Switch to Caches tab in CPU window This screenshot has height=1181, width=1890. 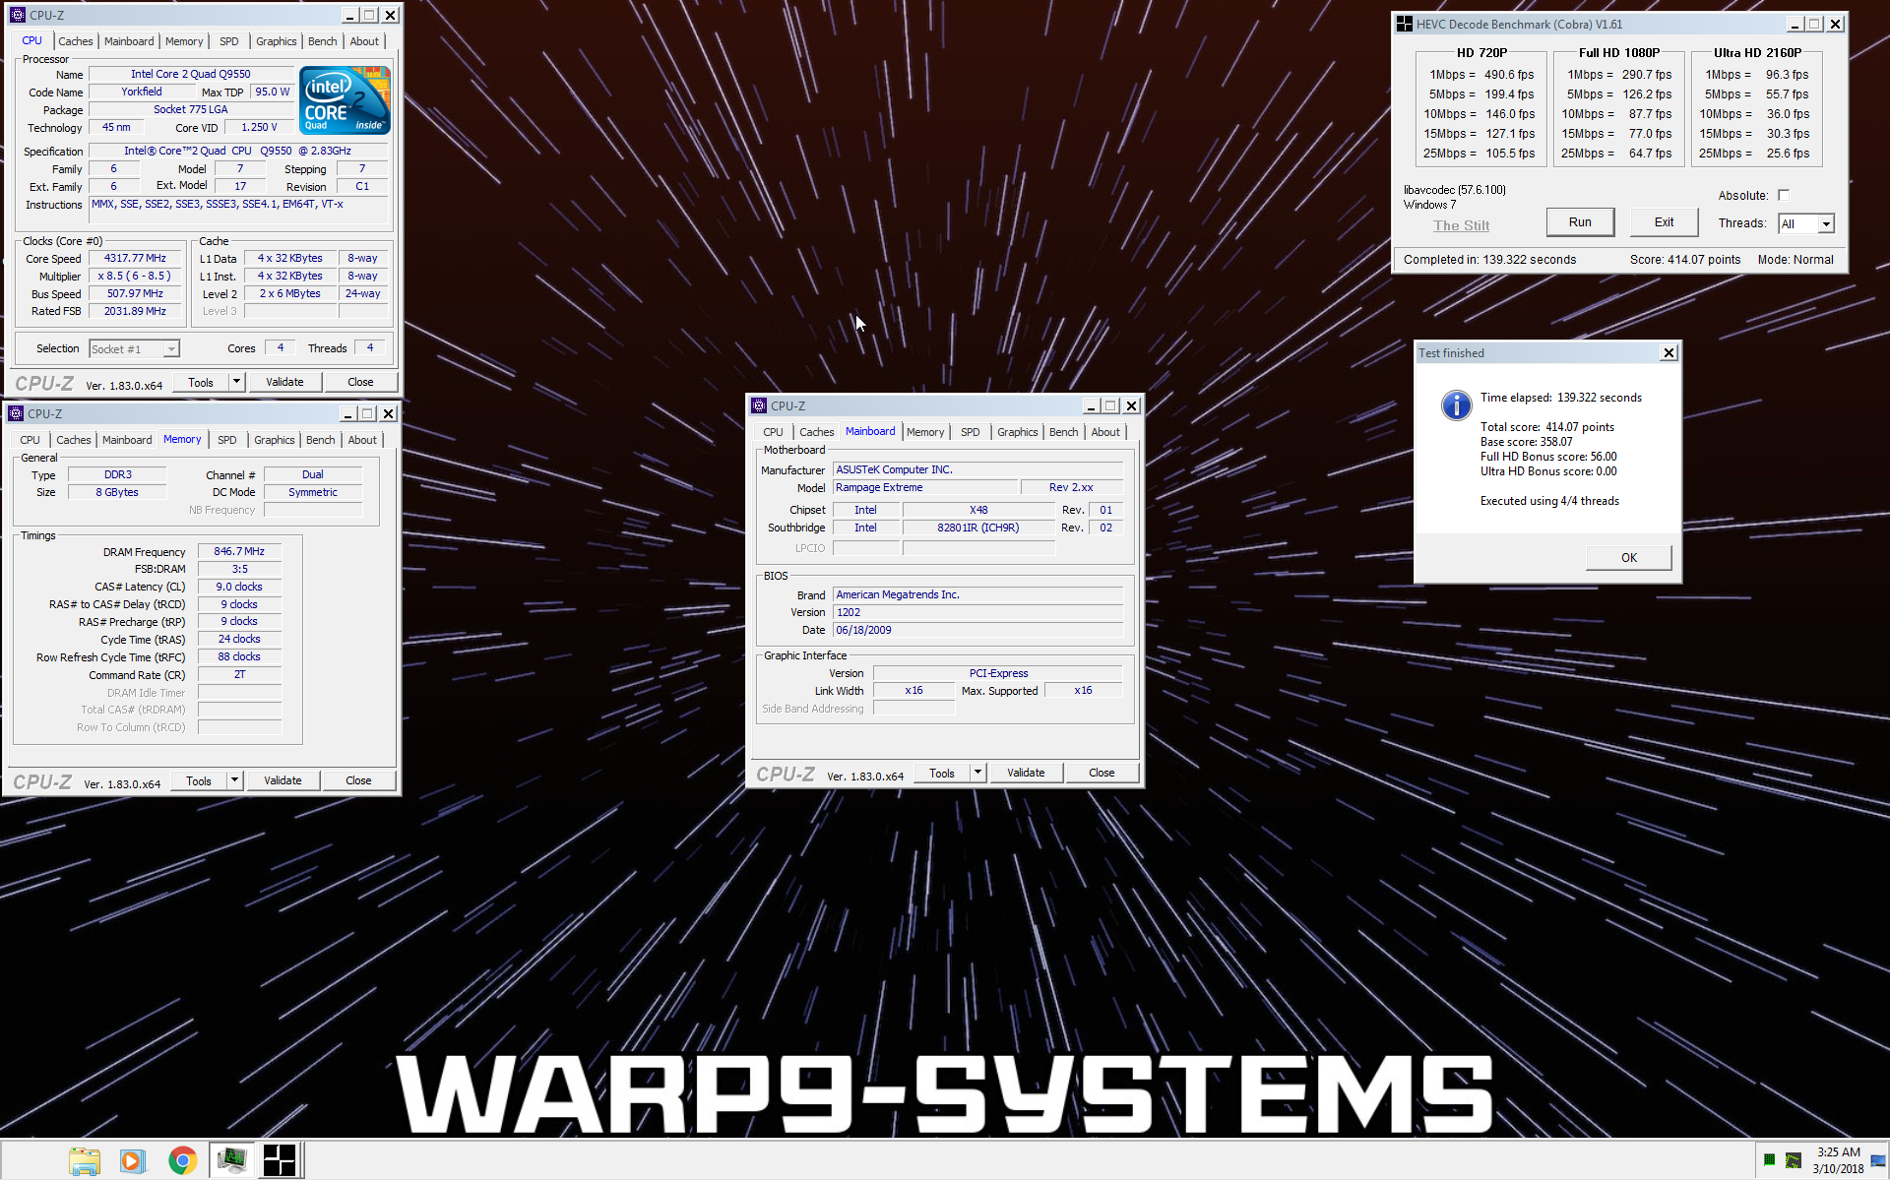tap(75, 41)
